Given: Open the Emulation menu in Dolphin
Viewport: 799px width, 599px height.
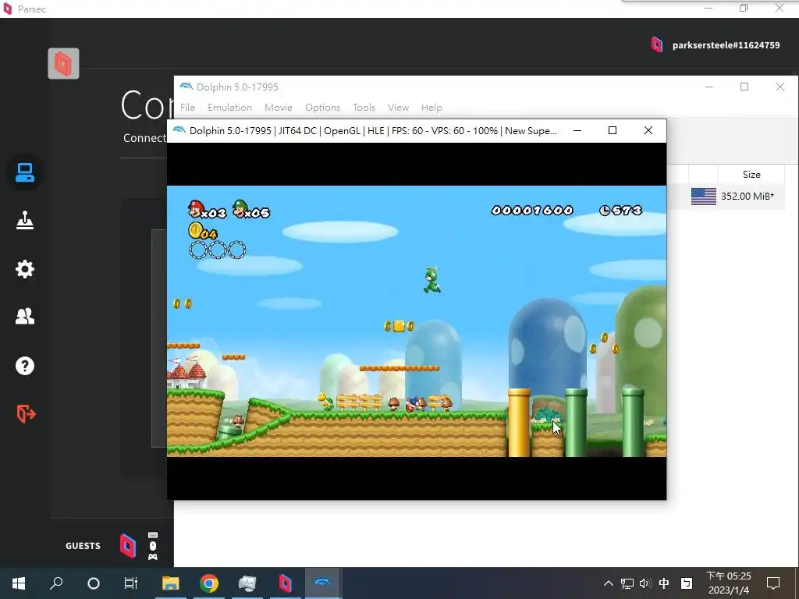Looking at the screenshot, I should pyautogui.click(x=229, y=108).
